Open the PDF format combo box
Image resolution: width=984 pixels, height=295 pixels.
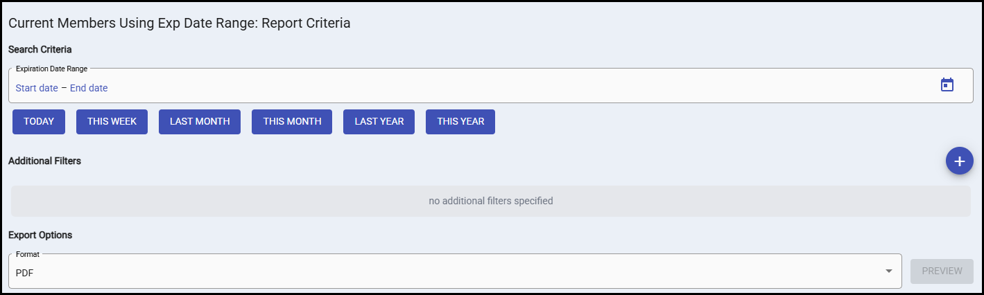tap(444, 272)
